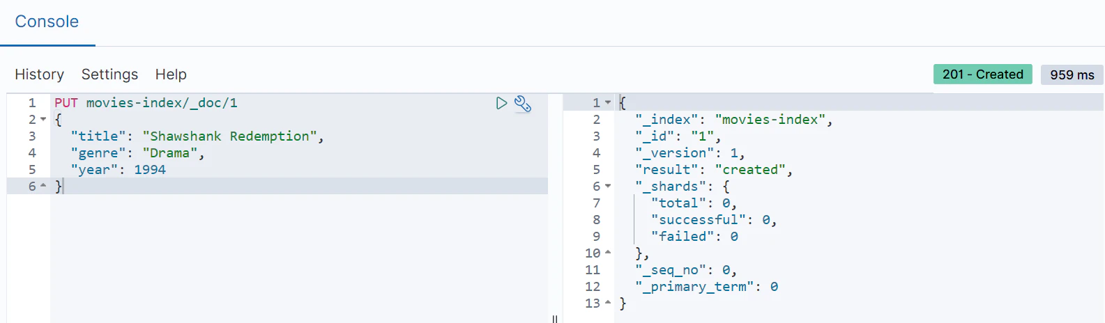Click the 201 - Created status badge
Viewport: 1105px width, 323px height.
click(x=983, y=74)
